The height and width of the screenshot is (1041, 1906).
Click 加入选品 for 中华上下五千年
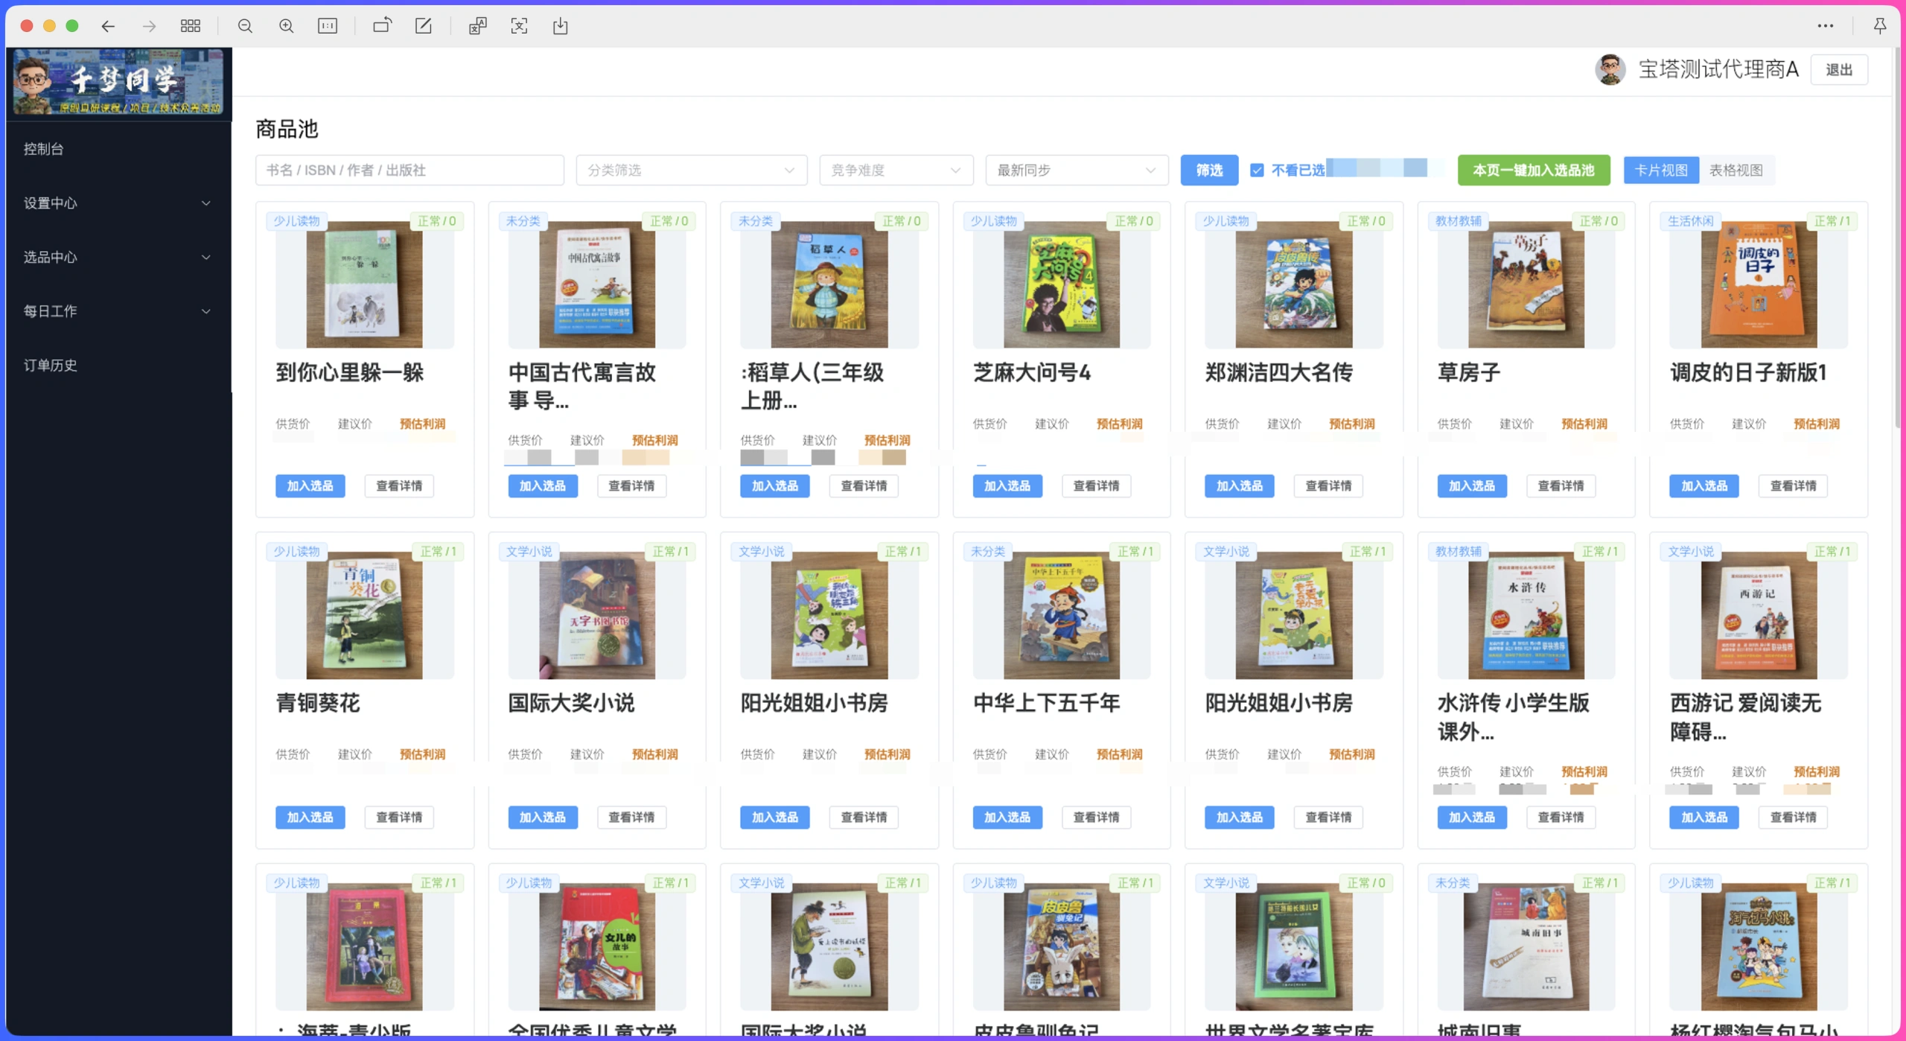1007,818
